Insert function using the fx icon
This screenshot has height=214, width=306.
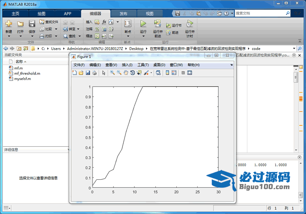[x=104, y=22]
